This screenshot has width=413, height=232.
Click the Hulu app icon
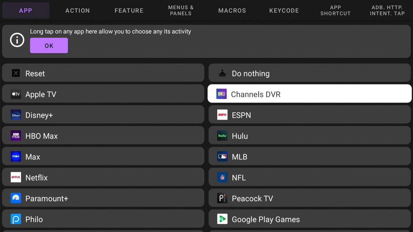(x=222, y=136)
